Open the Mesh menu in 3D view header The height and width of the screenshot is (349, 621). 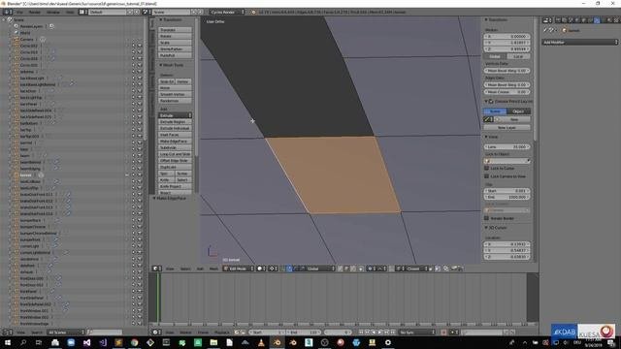point(213,269)
